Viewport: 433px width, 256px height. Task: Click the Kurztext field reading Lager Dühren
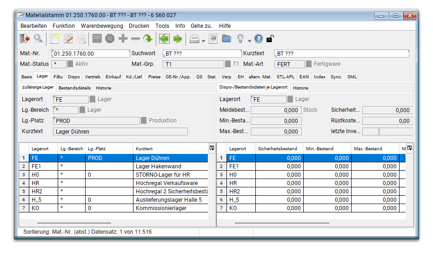coord(120,132)
